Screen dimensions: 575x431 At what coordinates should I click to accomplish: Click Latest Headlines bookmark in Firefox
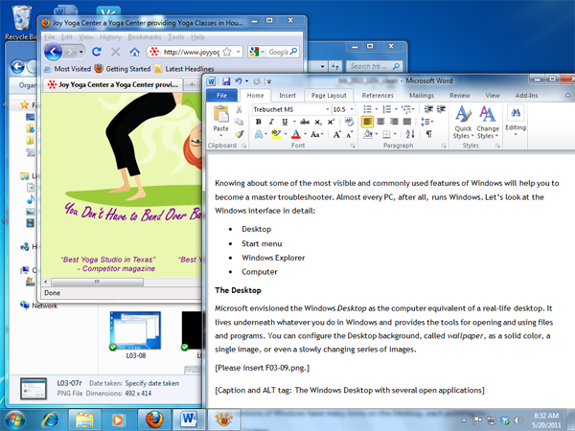184,69
